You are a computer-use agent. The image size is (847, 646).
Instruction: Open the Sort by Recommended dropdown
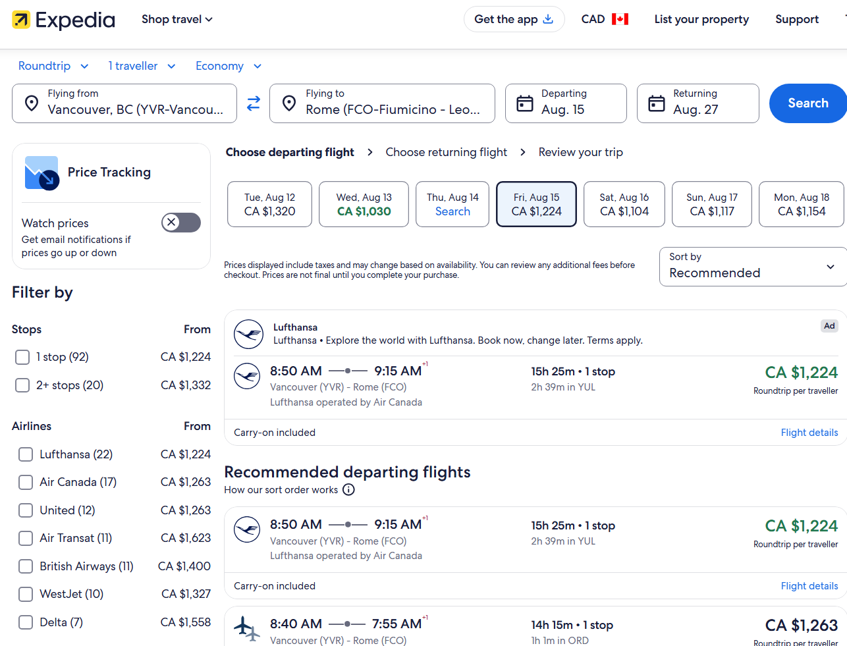tap(752, 267)
